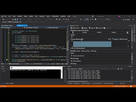The width and height of the screenshot is (136, 102).
Task: Open the Select Tools dropdown
Action: [75, 28]
